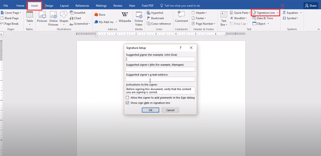
Task: Open the Store add-in
Action: click(x=100, y=14)
